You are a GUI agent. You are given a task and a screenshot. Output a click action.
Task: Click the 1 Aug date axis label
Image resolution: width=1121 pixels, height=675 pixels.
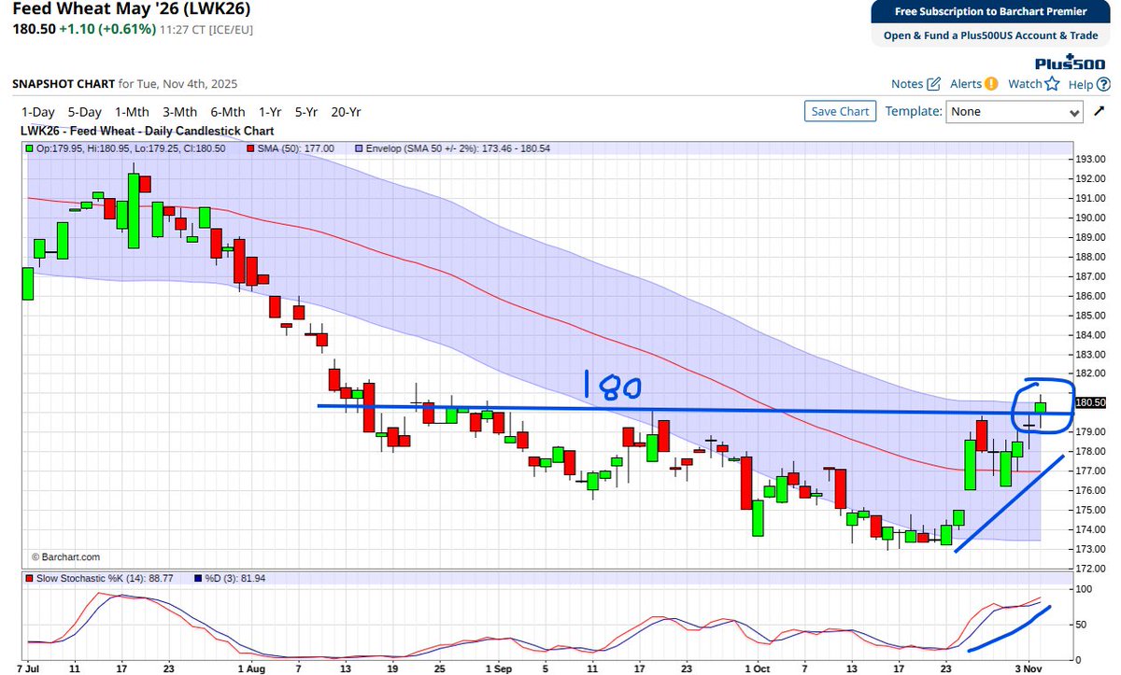tap(250, 669)
